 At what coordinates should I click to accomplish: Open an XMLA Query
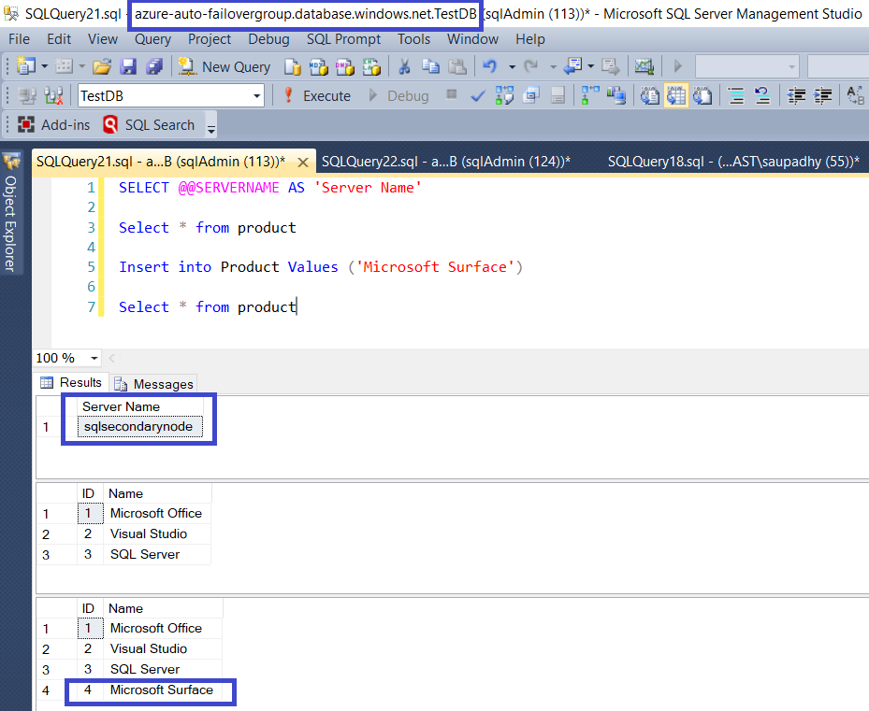(x=371, y=66)
